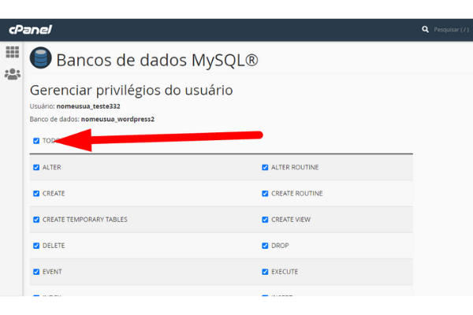
Task: Click the Bancos de dados MySQL heading
Action: tap(157, 60)
